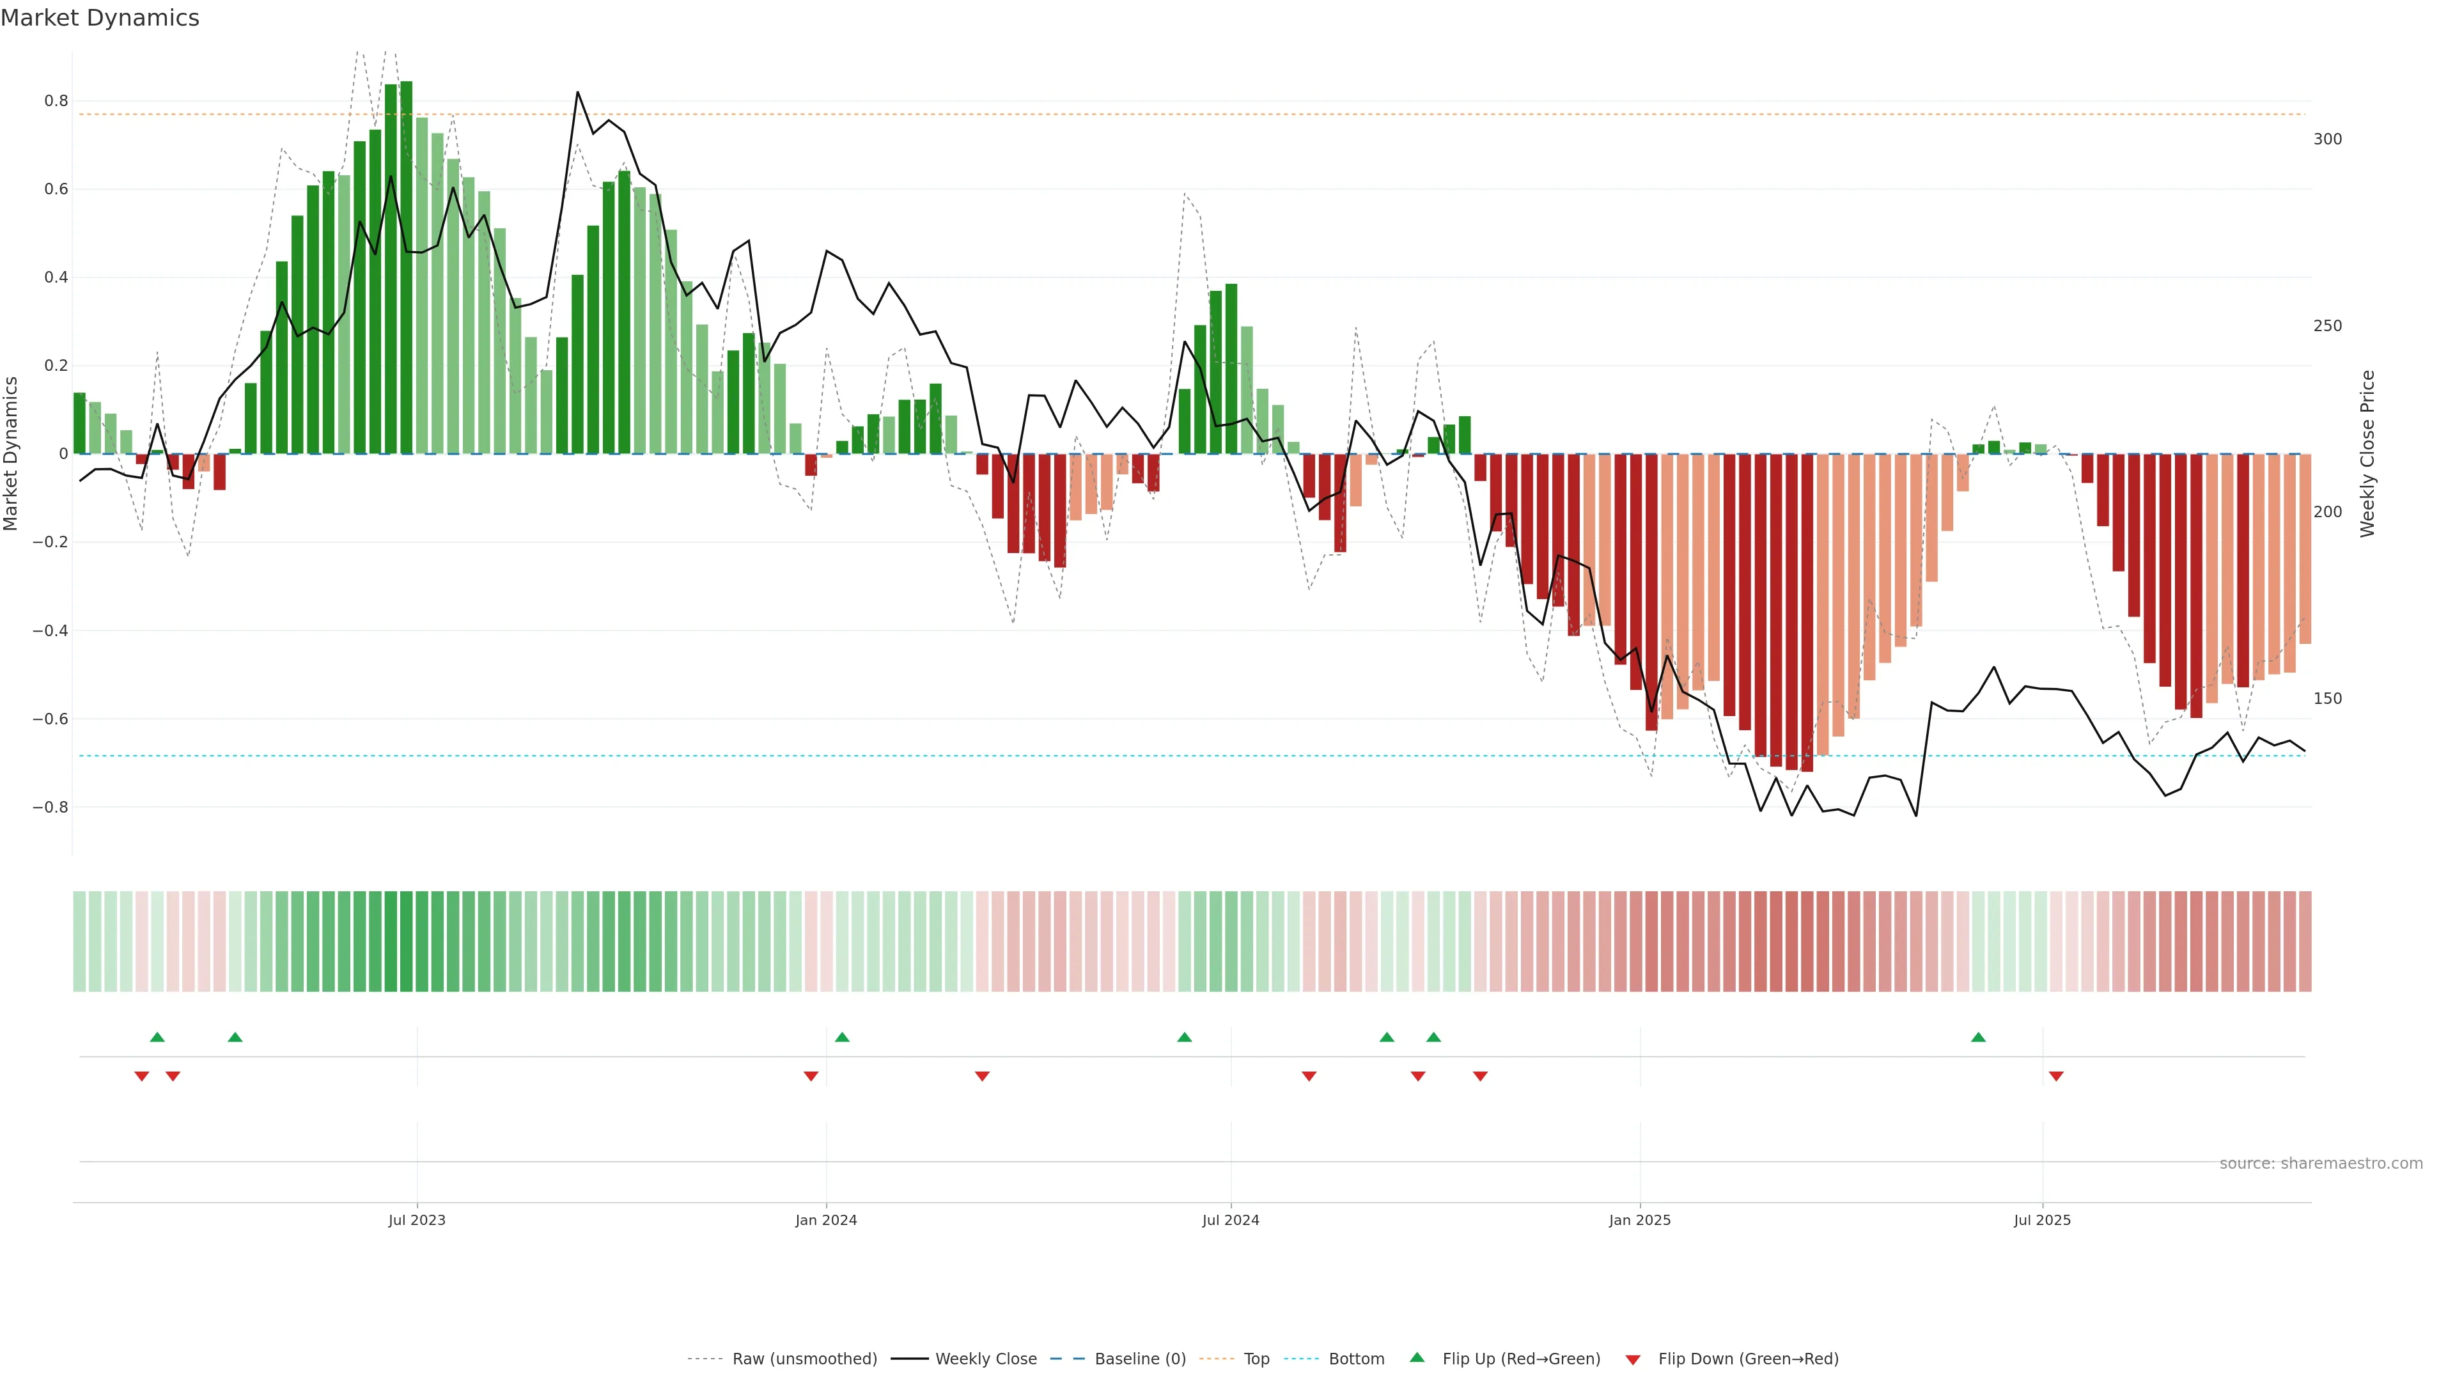Click the Market Dynamics chart title
The width and height of the screenshot is (2455, 1381).
pyautogui.click(x=100, y=18)
